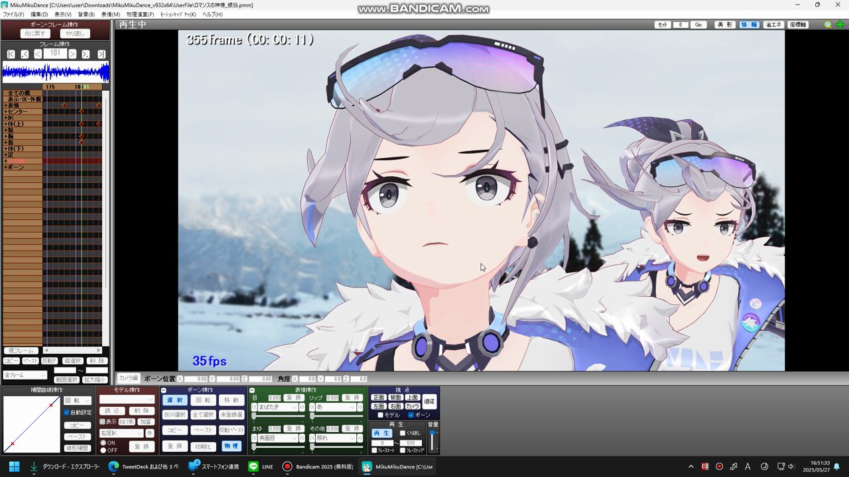
Task: Click the やり直し redo button
Action: pyautogui.click(x=75, y=33)
